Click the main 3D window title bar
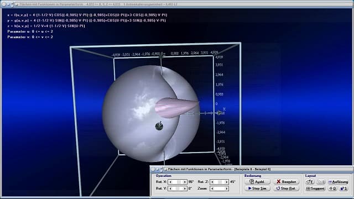The height and width of the screenshot is (199, 354). [x=177, y=4]
